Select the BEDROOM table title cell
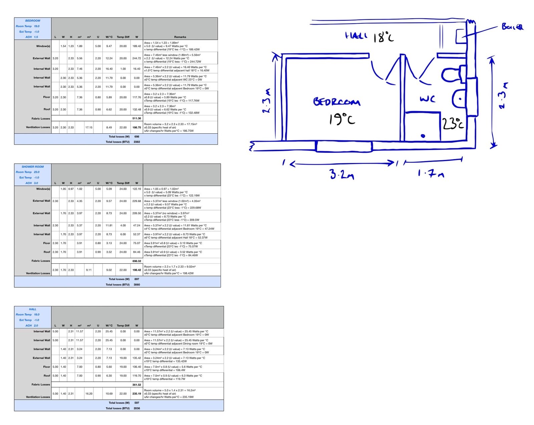This screenshot has width=534, height=425. coord(33,21)
